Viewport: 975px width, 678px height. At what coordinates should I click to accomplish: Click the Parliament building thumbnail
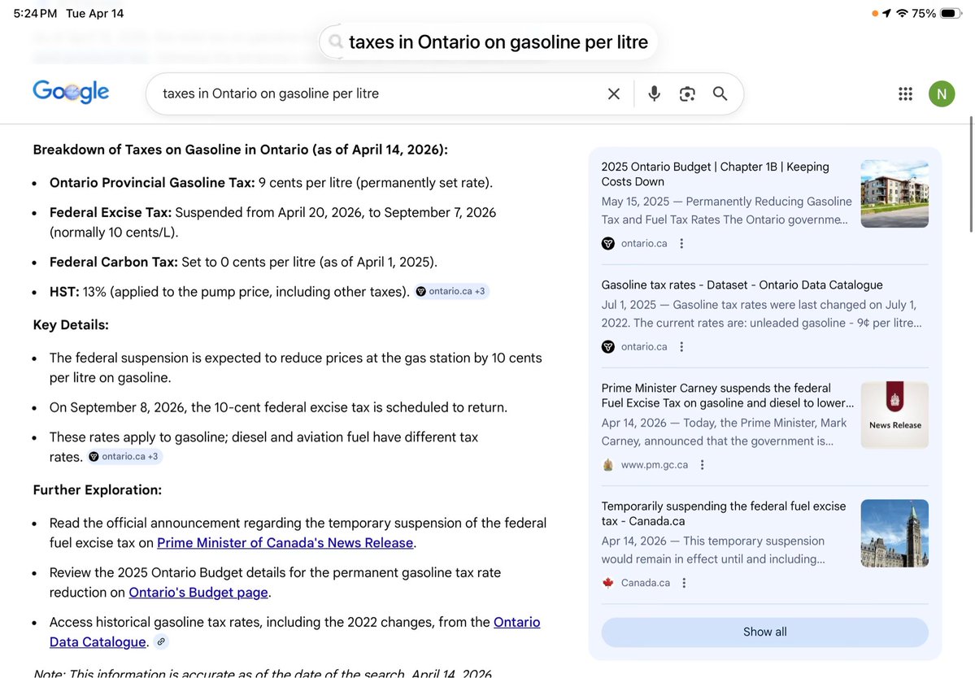pyautogui.click(x=894, y=533)
